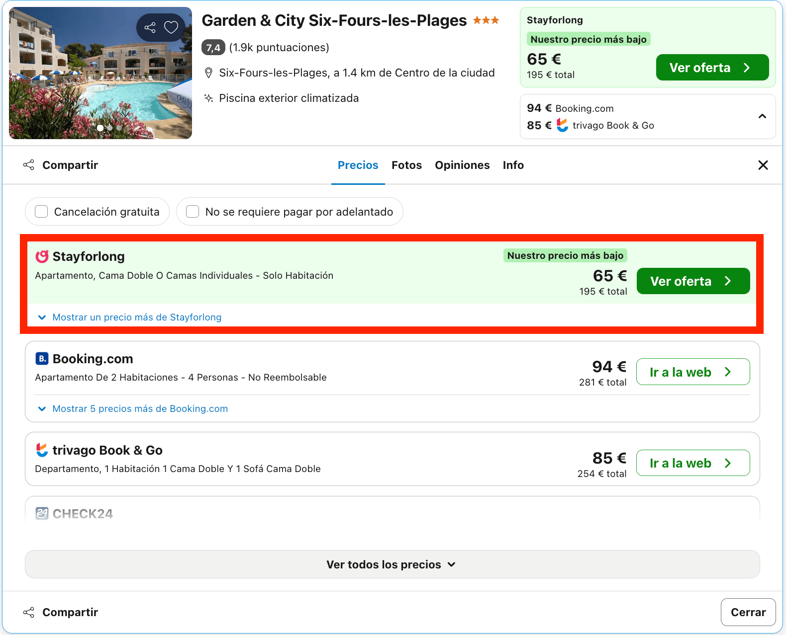Click Apartamento De 2 Habitaciones description
Viewport: 786px width, 635px height.
pyautogui.click(x=181, y=377)
